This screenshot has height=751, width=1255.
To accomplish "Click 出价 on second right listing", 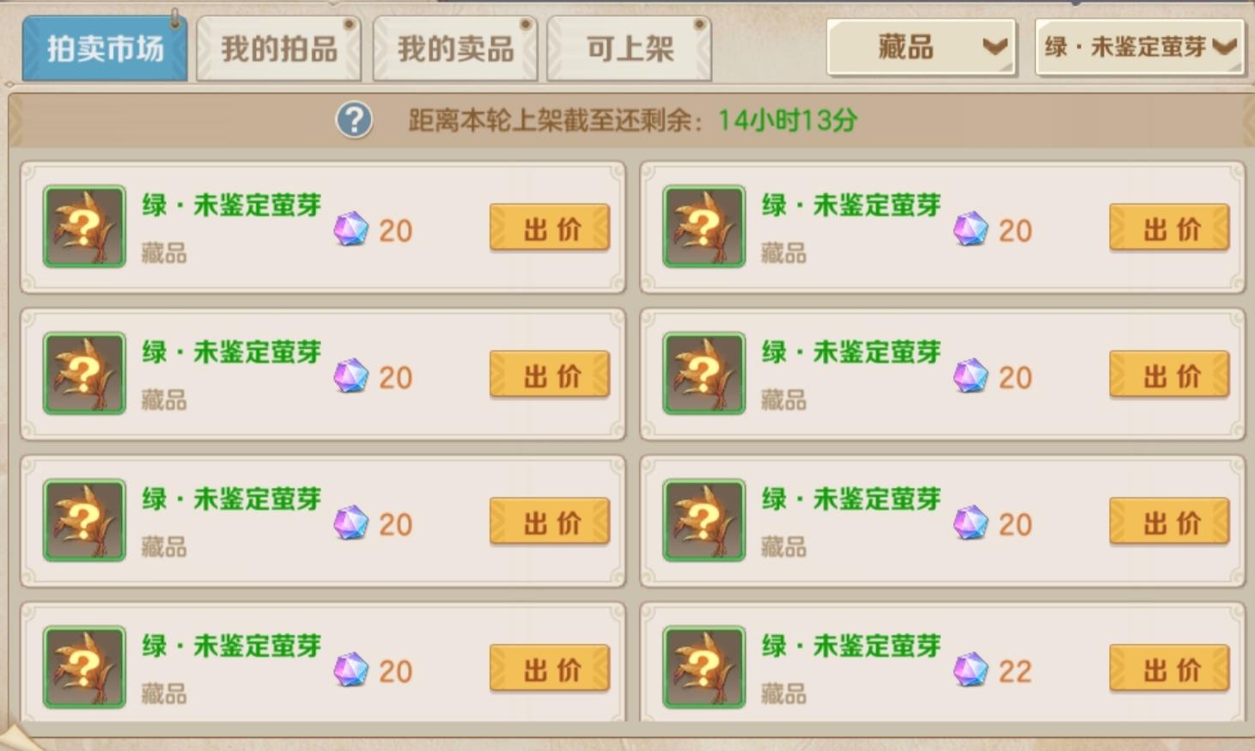I will click(1169, 375).
